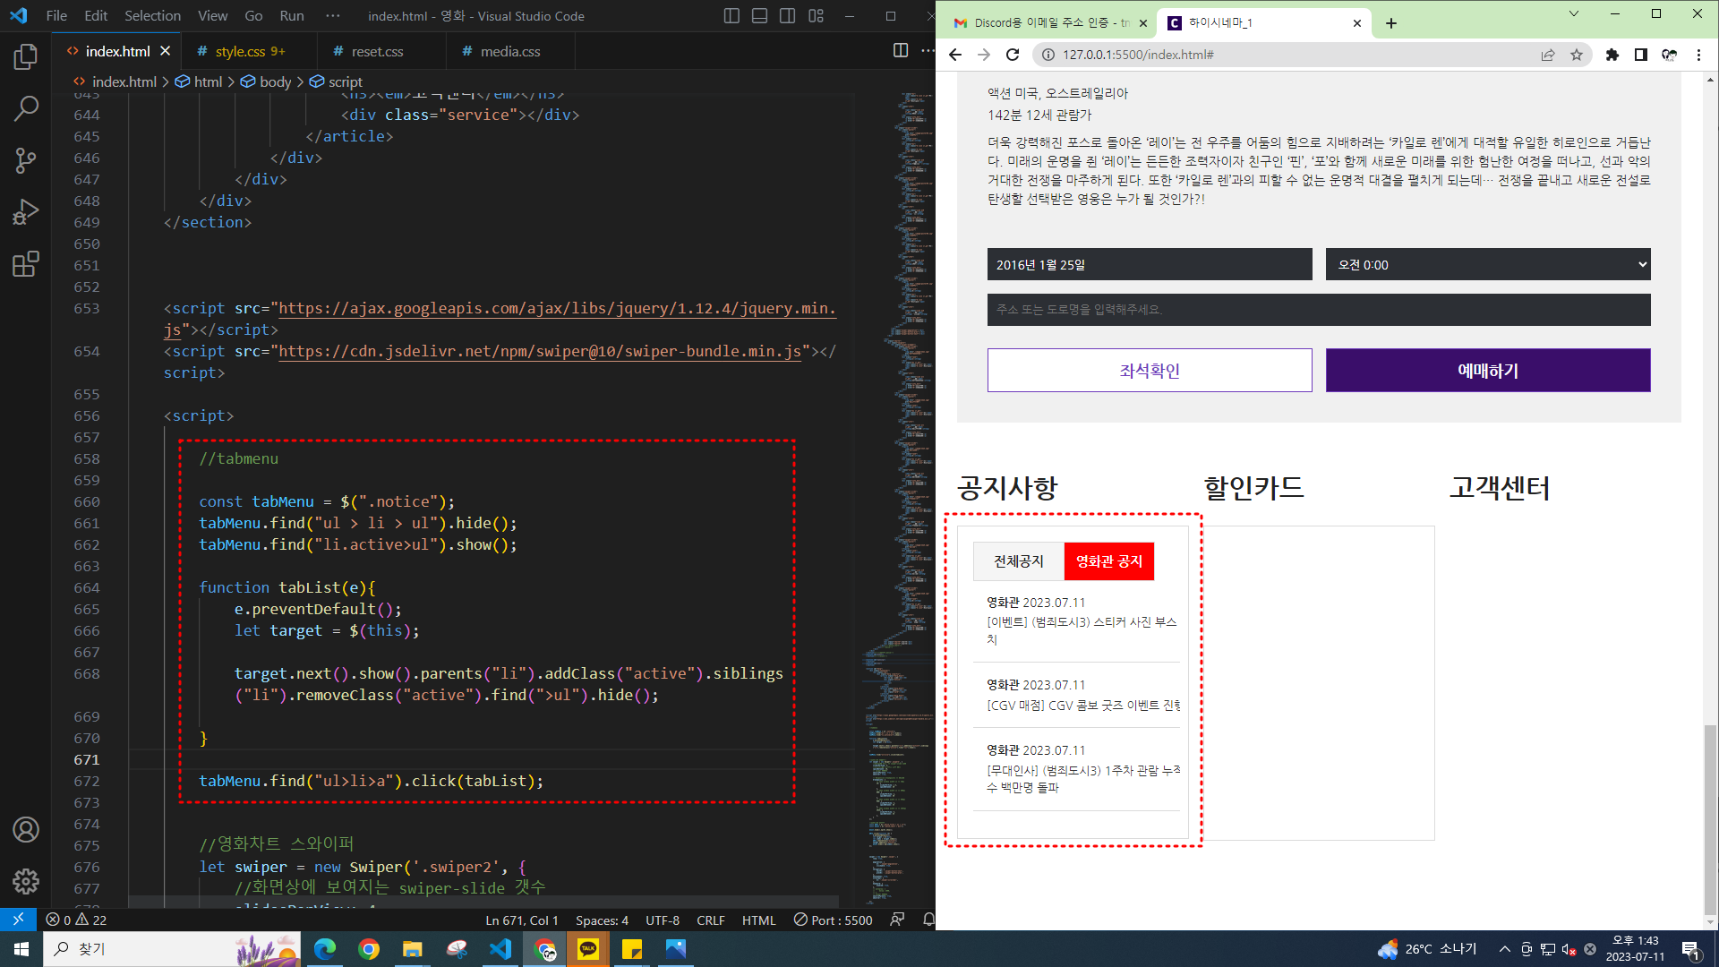Open the Explorer view in VS Code
Screen dimensions: 1719x967
tap(26, 57)
